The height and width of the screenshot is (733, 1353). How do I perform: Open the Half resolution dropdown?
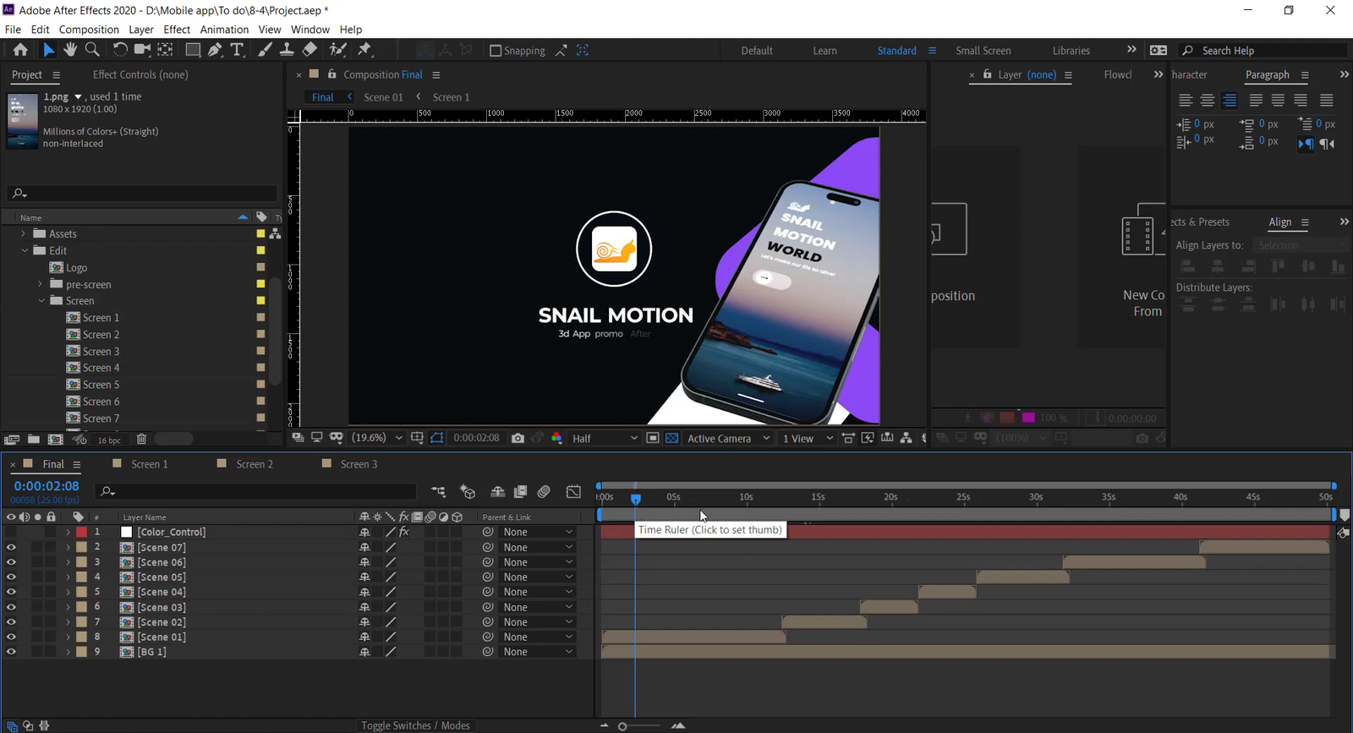click(605, 438)
